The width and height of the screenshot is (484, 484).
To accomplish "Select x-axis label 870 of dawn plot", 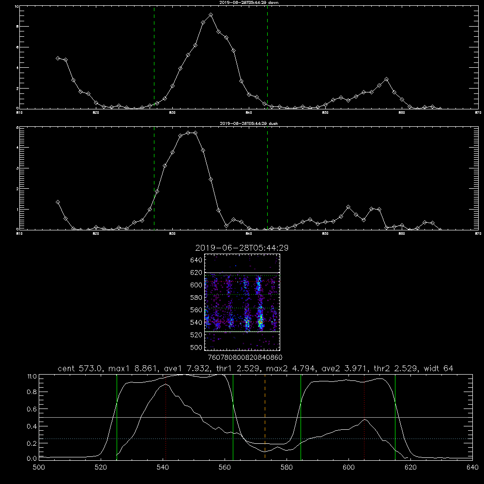I will pos(478,113).
